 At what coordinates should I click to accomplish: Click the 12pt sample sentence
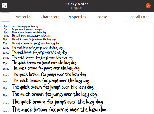(x=38, y=48)
